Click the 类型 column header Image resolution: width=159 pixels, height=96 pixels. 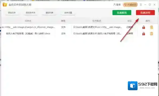click(63, 21)
